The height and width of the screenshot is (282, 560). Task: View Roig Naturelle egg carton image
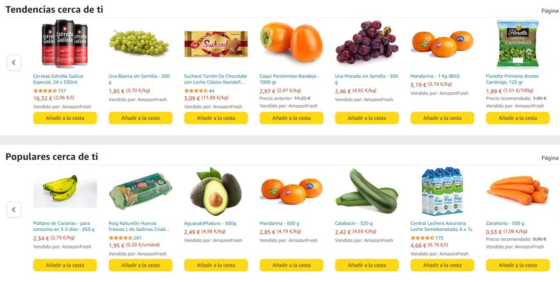[x=140, y=191]
